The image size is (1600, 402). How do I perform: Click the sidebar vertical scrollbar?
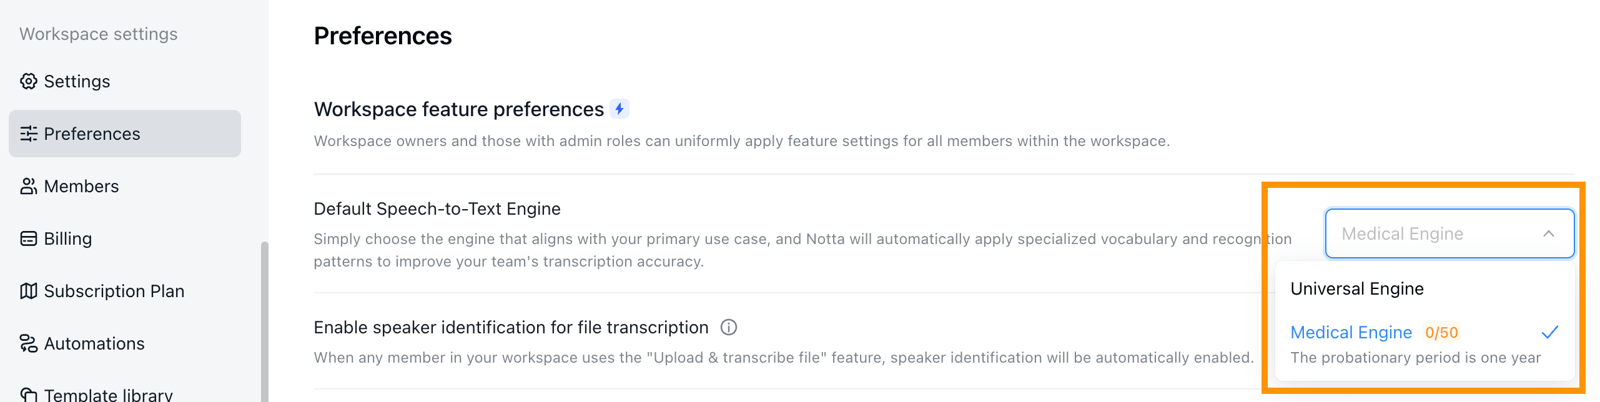[x=264, y=321]
